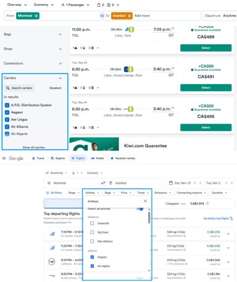Open the 1 stop Paris link
The width and height of the screenshot is (237, 282).
(x=123, y=35)
